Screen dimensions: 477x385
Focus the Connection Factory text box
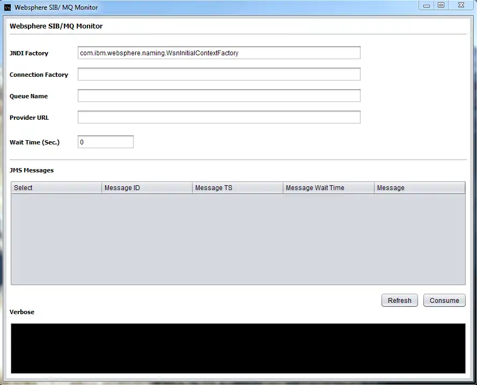click(x=219, y=74)
